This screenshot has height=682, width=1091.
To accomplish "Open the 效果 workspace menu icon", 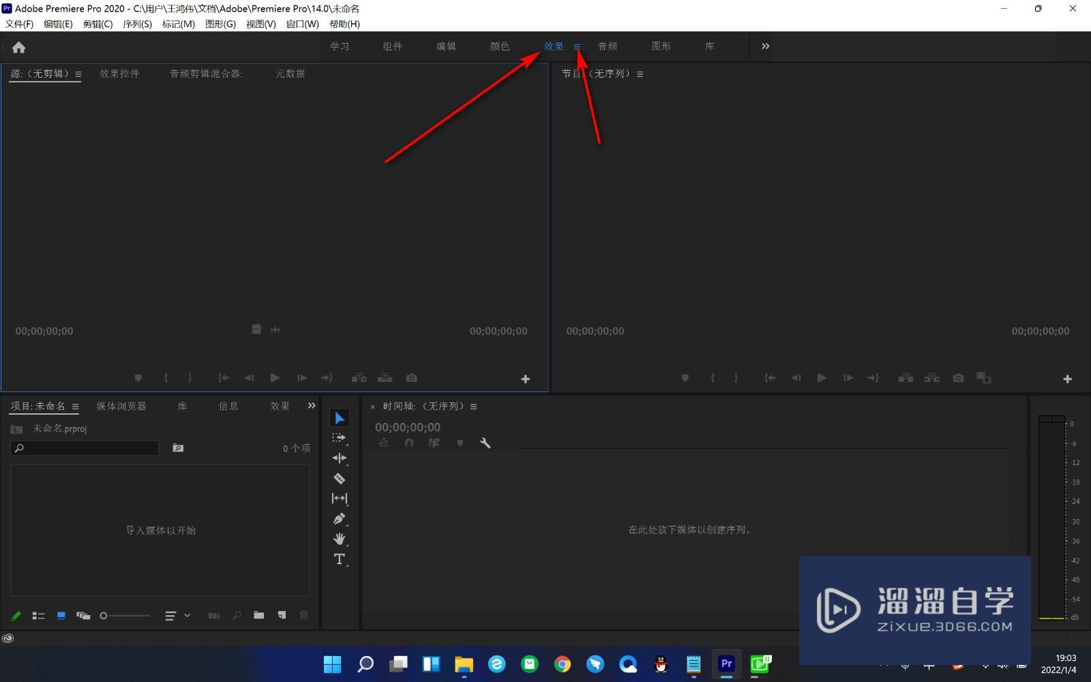I will coord(577,47).
